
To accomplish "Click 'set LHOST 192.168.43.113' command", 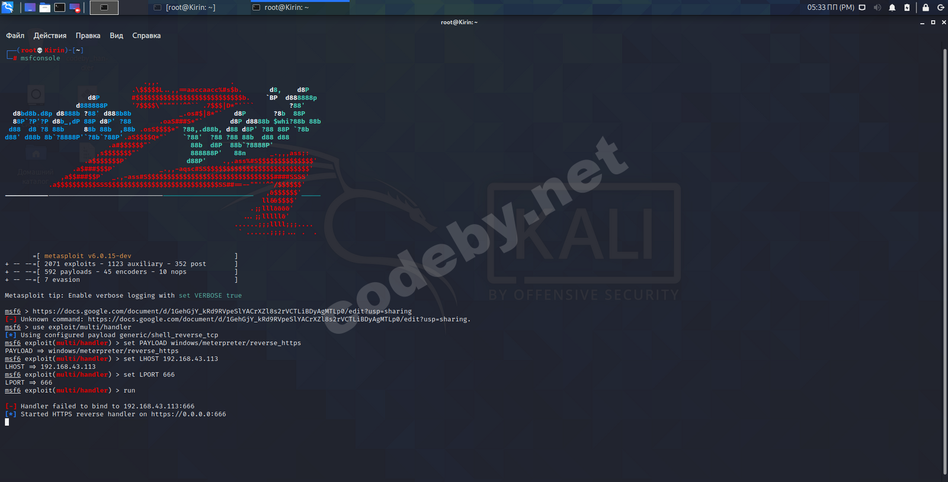I will [171, 359].
